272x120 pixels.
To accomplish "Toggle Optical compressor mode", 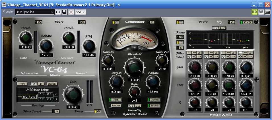I will click(154, 100).
